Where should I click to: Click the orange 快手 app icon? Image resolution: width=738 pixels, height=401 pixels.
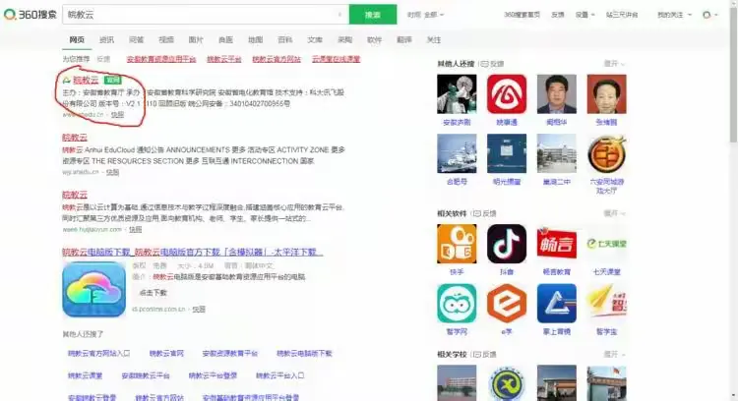[457, 244]
